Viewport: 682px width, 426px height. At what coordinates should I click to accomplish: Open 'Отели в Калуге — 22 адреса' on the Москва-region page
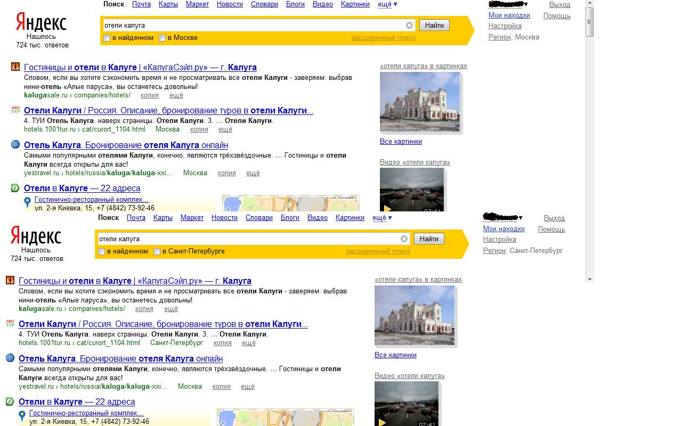click(82, 189)
